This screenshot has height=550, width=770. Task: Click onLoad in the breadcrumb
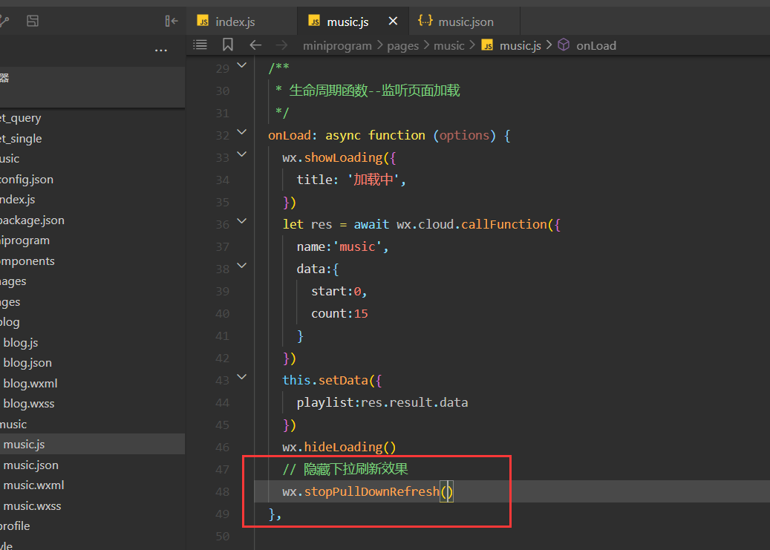click(x=596, y=46)
